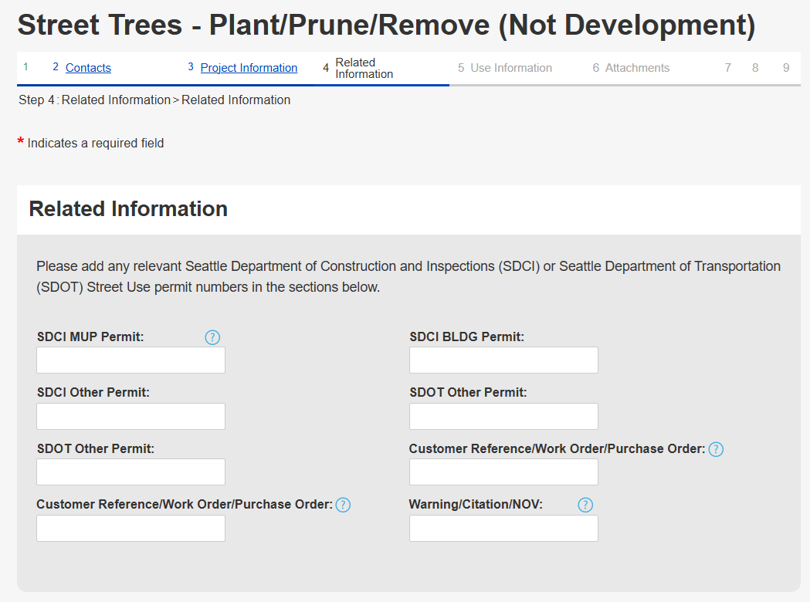810x602 pixels.
Task: Show help for left-column Customer Reference field
Action: pyautogui.click(x=343, y=505)
